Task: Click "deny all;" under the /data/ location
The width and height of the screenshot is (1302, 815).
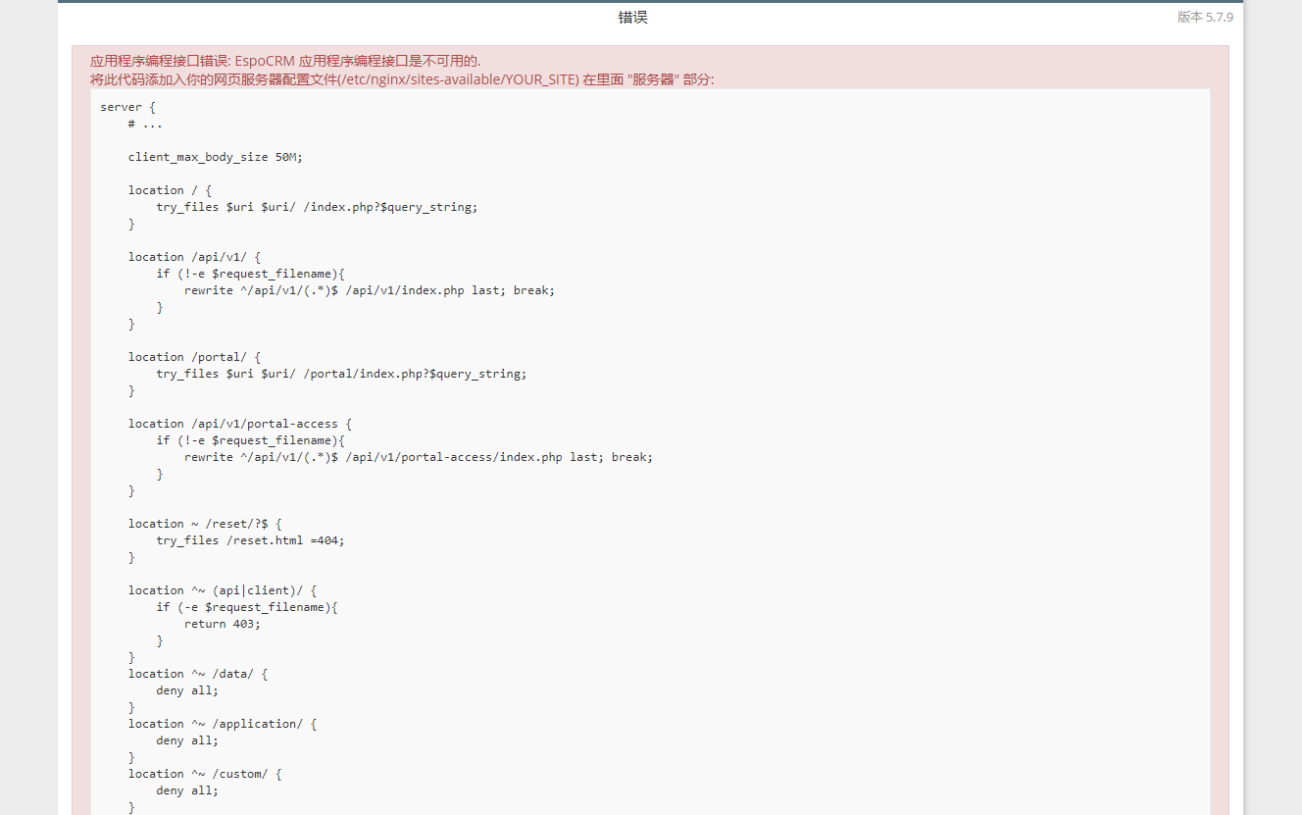Action: tap(187, 690)
